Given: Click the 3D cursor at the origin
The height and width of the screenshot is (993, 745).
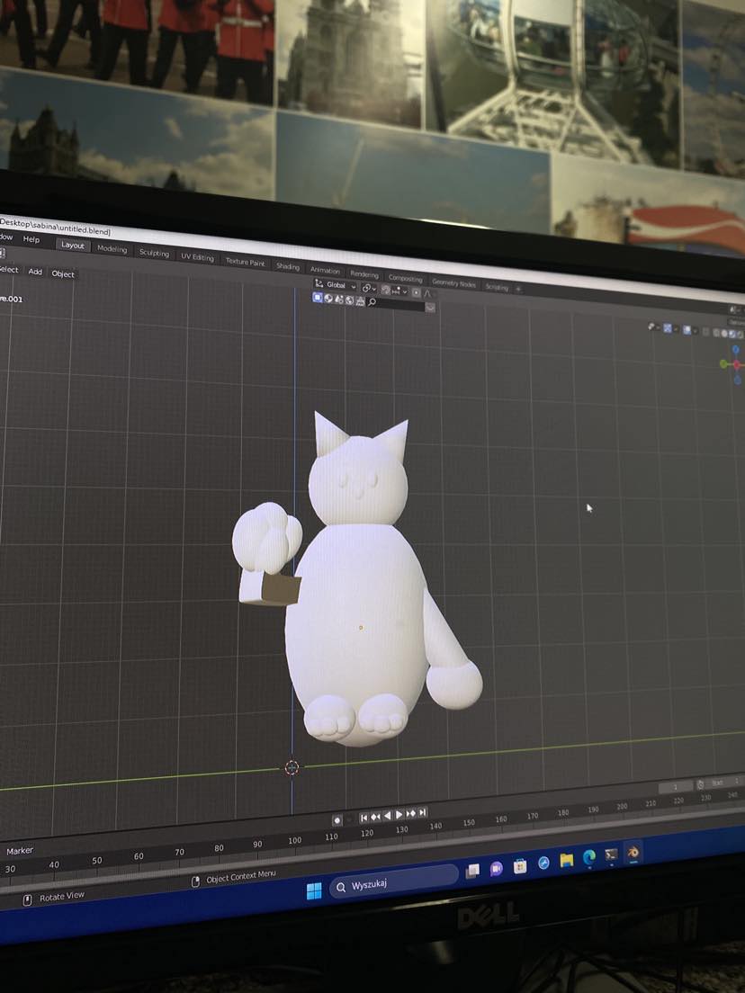Looking at the screenshot, I should (x=292, y=767).
